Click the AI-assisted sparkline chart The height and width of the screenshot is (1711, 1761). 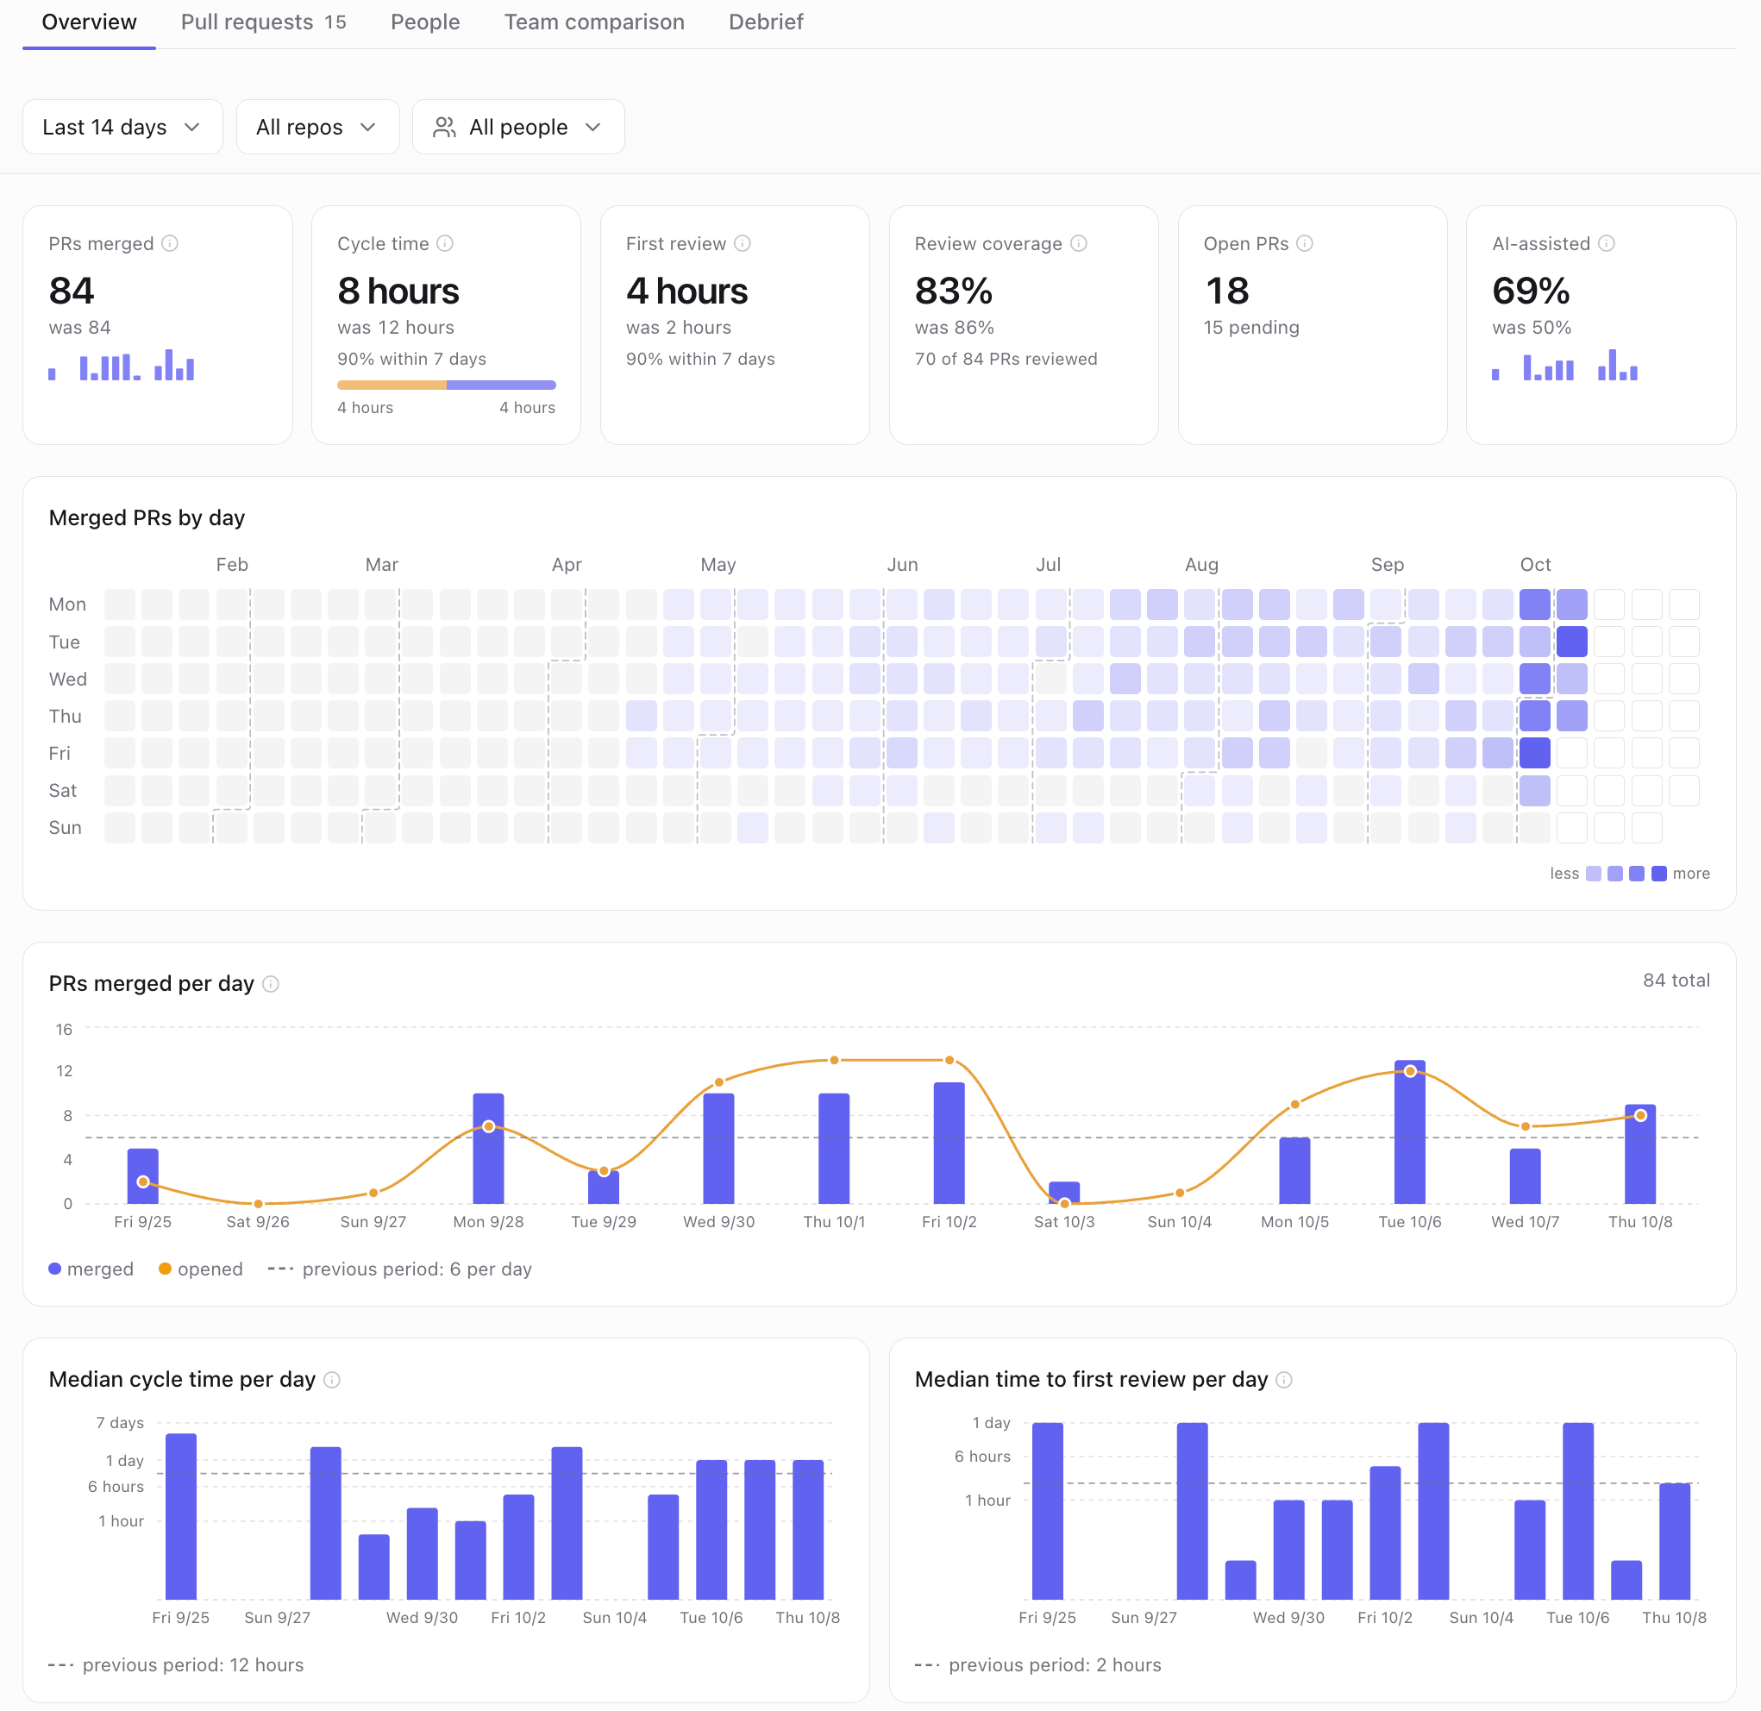click(x=1564, y=365)
